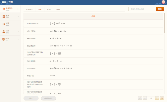Select the 生物 subject label

[x=8, y=38]
